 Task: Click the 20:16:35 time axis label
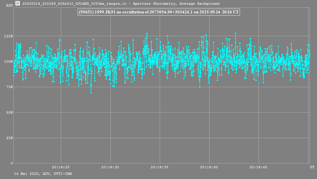pyautogui.click(x=160, y=167)
